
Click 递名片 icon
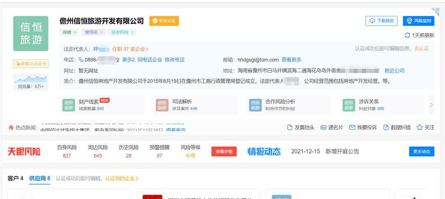click(x=323, y=127)
